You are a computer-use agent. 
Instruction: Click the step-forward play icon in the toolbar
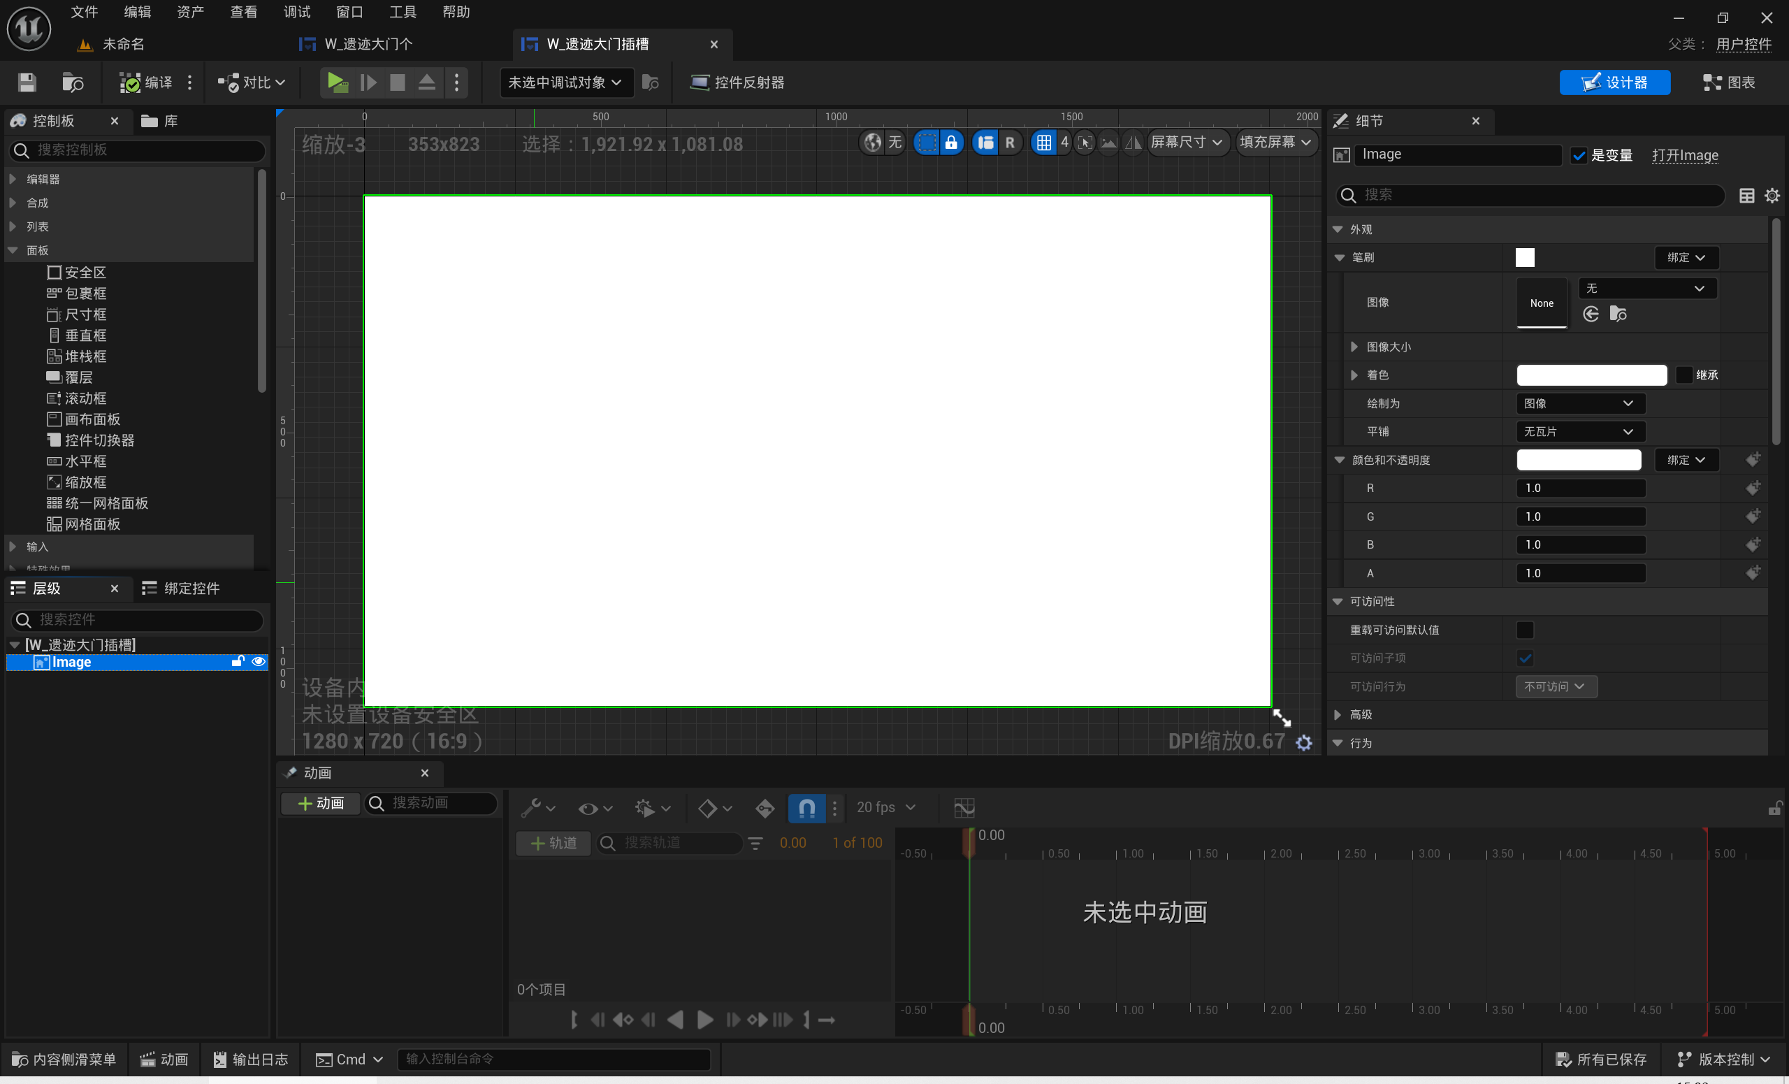(368, 82)
